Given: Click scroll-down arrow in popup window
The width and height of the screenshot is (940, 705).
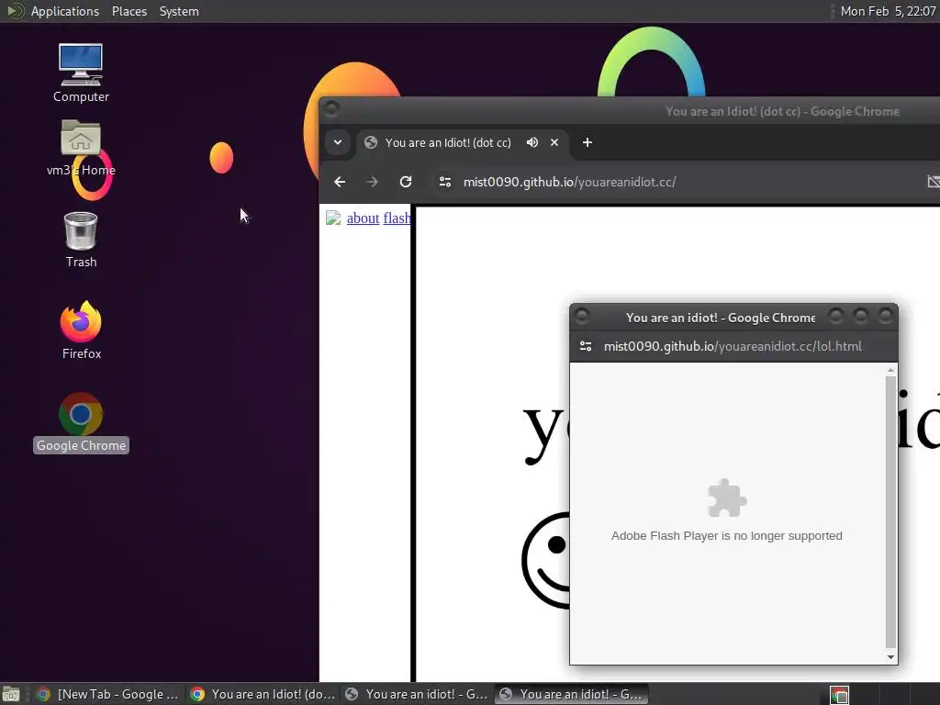Looking at the screenshot, I should tap(890, 657).
